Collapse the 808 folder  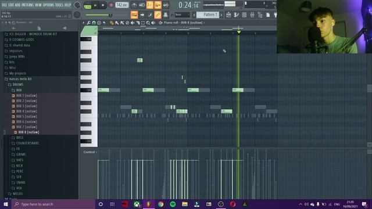(x=19, y=91)
